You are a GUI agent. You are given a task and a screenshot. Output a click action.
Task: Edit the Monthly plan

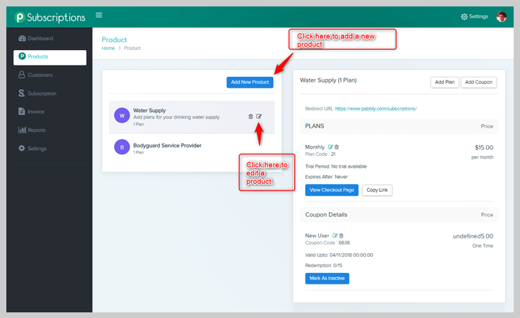[330, 147]
